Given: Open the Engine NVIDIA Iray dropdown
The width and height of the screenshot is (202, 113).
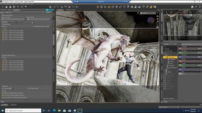Looking at the screenshot, I should click(24, 13).
